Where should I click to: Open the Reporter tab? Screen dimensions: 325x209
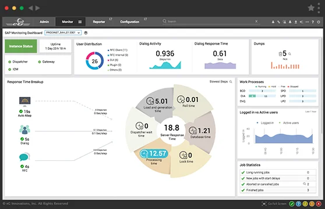(x=99, y=21)
